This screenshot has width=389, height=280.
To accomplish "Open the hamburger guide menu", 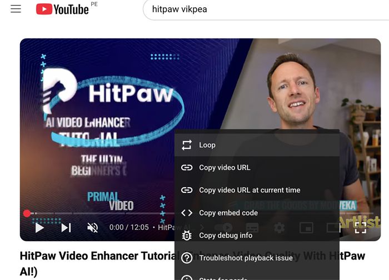I will 16,9.
